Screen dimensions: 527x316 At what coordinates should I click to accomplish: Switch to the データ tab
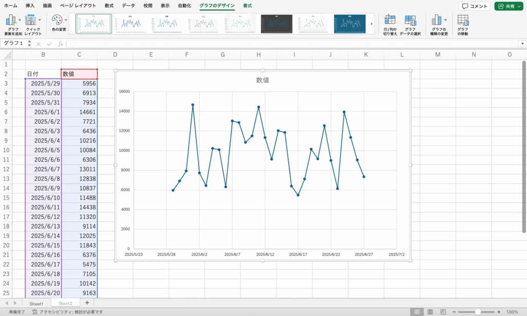coord(128,6)
